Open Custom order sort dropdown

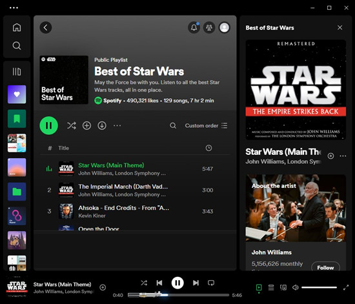206,125
